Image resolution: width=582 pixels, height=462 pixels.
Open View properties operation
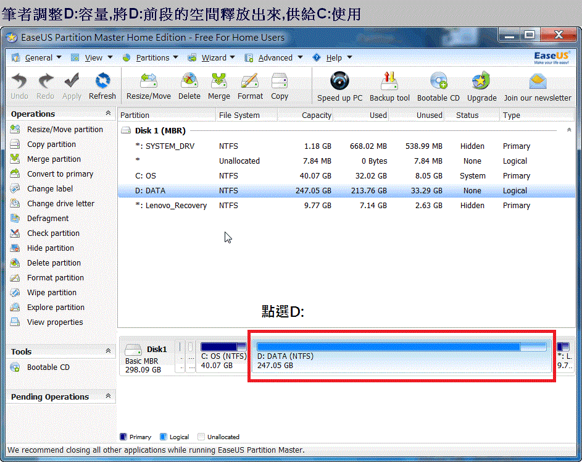46,322
